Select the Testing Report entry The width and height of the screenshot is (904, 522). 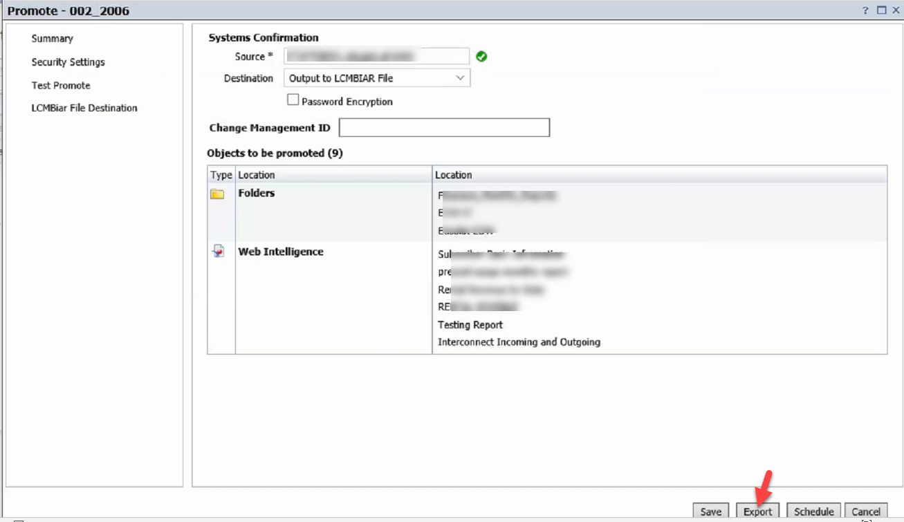(470, 324)
